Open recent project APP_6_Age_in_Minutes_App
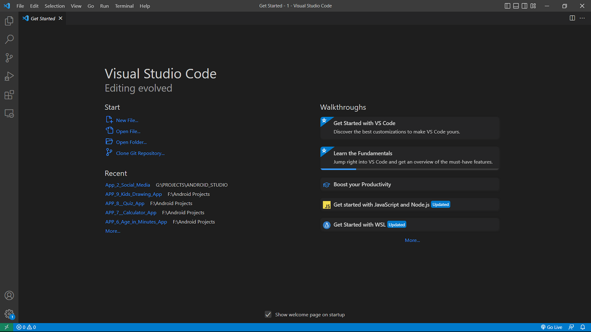This screenshot has height=332, width=591. point(136,222)
